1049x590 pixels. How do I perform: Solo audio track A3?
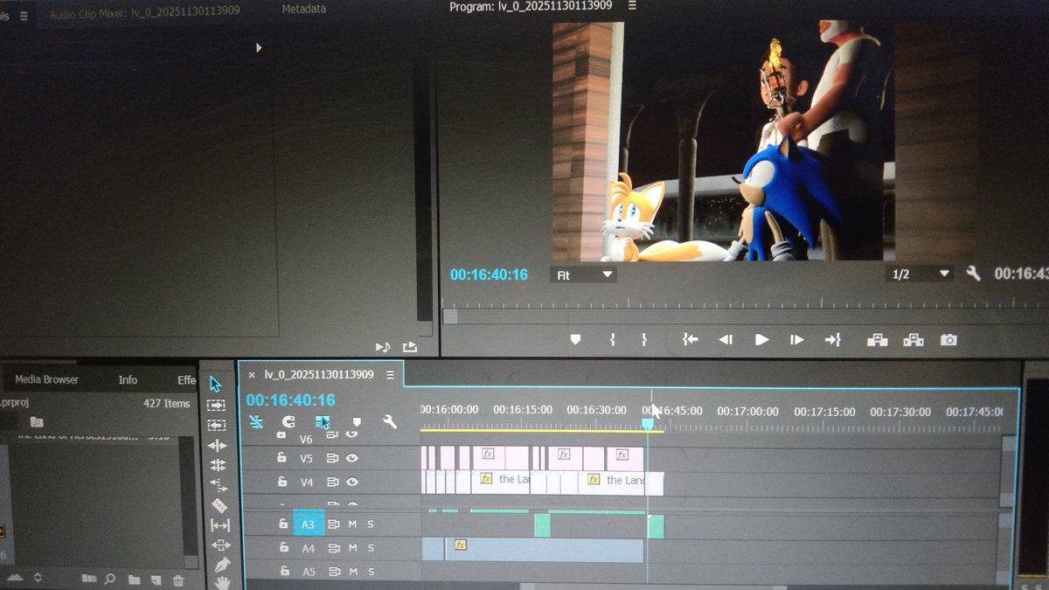point(371,524)
